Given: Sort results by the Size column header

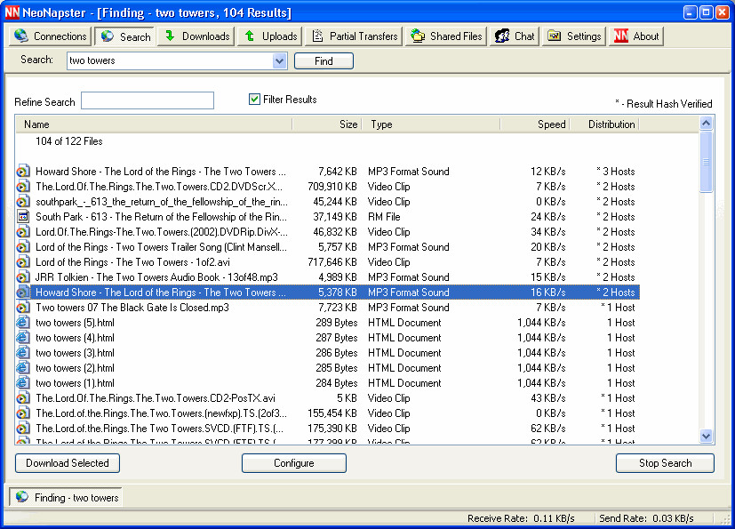Looking at the screenshot, I should click(327, 124).
